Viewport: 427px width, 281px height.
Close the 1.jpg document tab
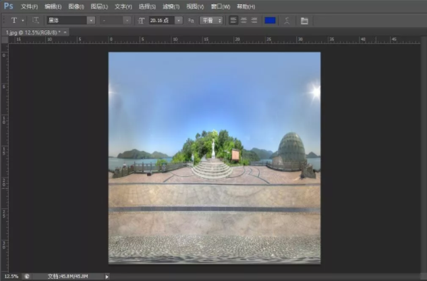[x=65, y=32]
